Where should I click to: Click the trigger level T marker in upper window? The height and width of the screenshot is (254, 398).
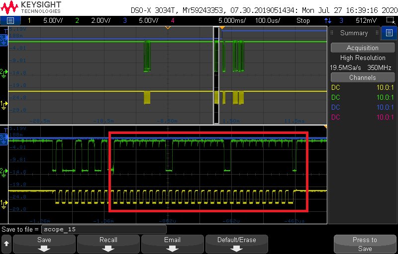tap(6, 31)
